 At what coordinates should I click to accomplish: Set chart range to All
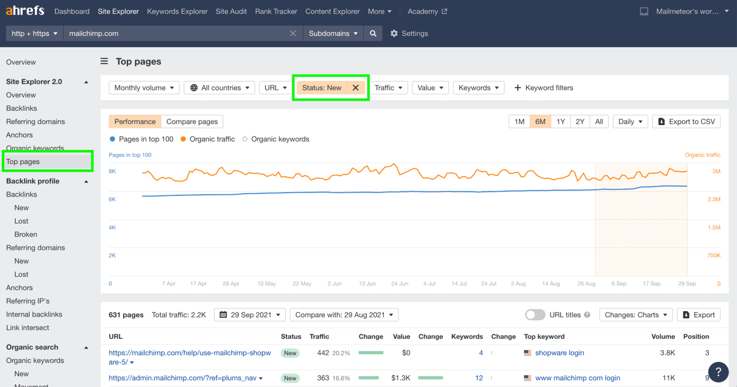599,121
